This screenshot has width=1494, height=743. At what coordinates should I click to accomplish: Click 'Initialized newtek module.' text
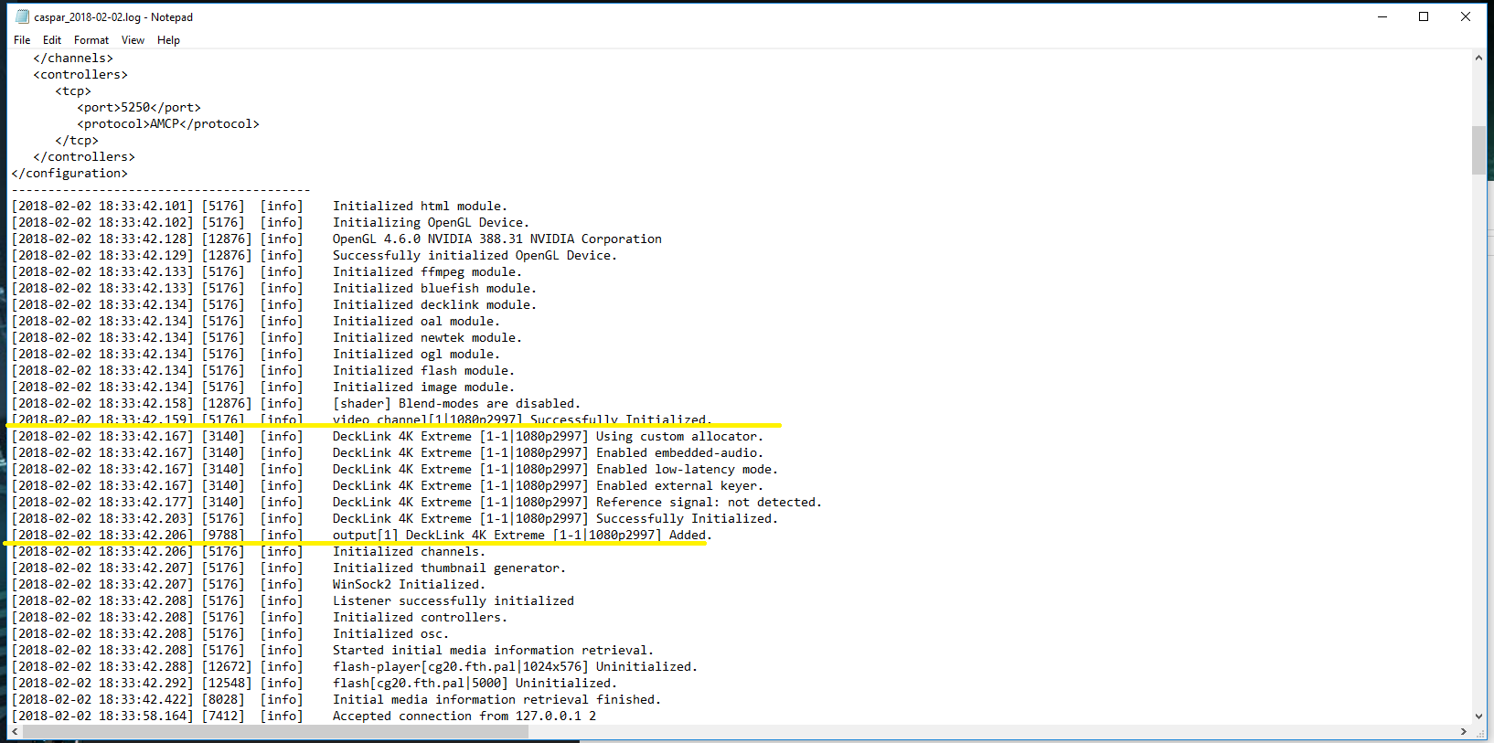(x=427, y=338)
